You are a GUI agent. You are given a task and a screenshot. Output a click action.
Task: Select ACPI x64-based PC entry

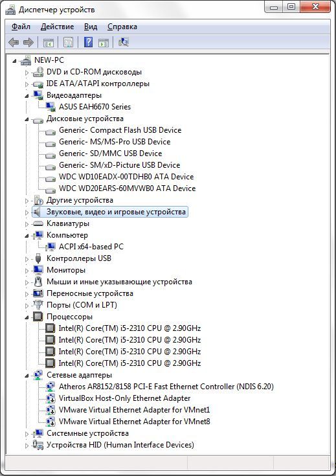click(x=91, y=247)
